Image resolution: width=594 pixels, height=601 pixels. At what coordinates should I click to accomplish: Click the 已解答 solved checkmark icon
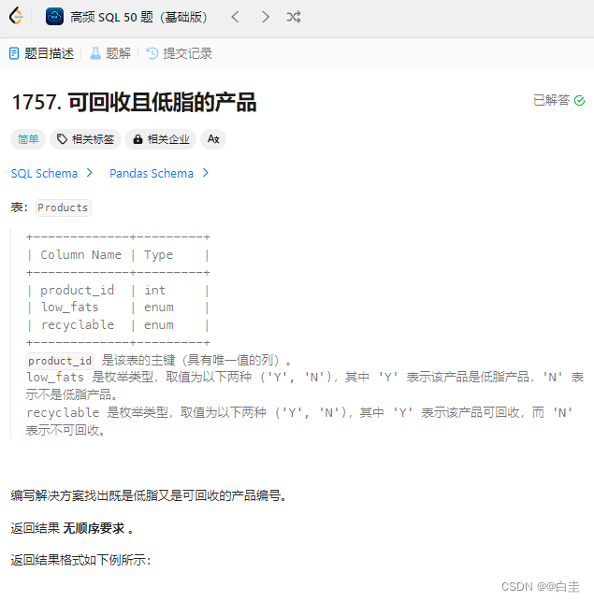coord(579,100)
